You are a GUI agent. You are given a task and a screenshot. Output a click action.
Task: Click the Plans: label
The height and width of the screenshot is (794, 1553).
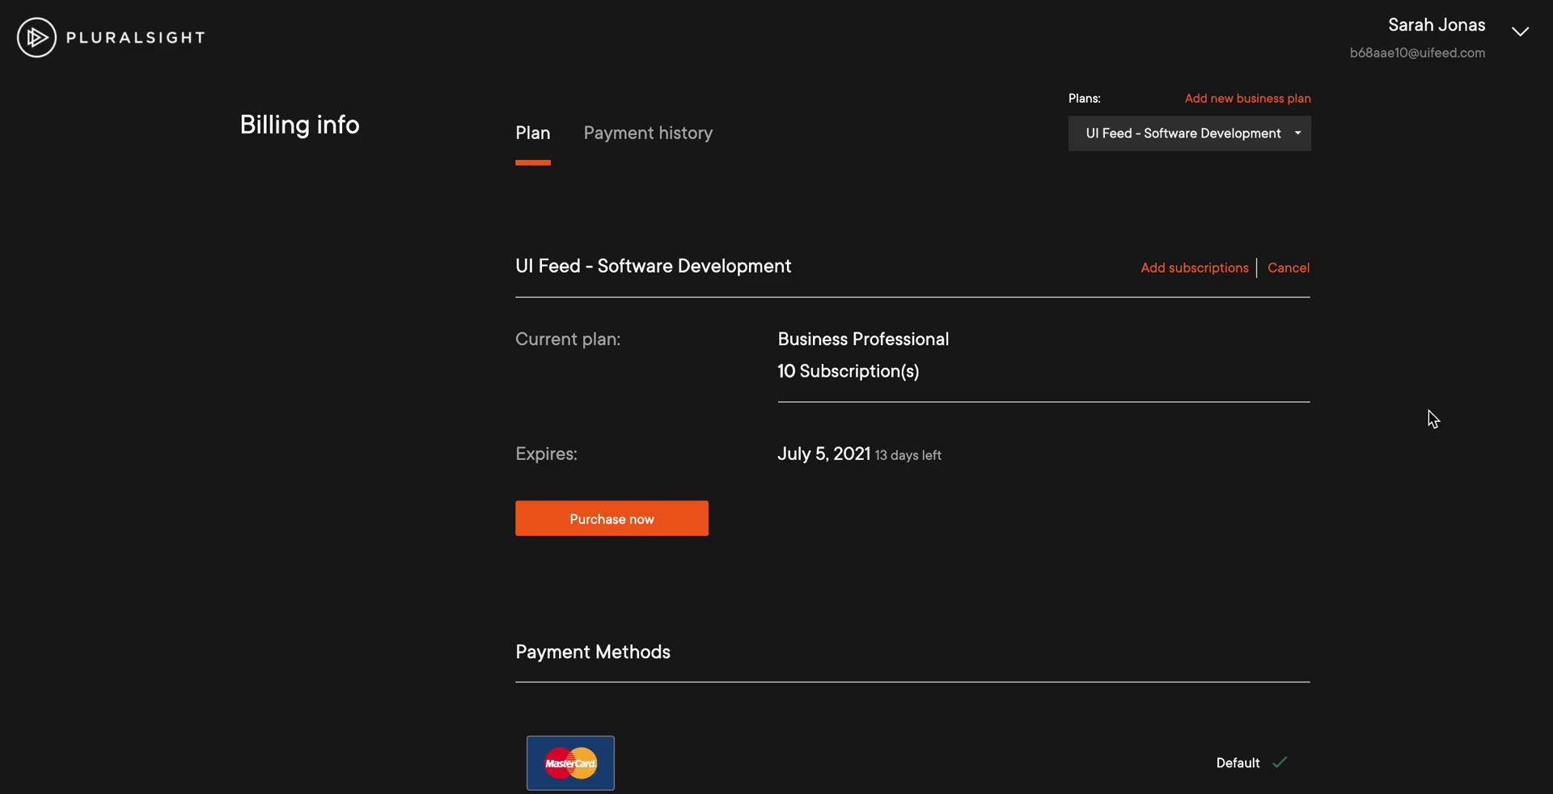(1084, 98)
